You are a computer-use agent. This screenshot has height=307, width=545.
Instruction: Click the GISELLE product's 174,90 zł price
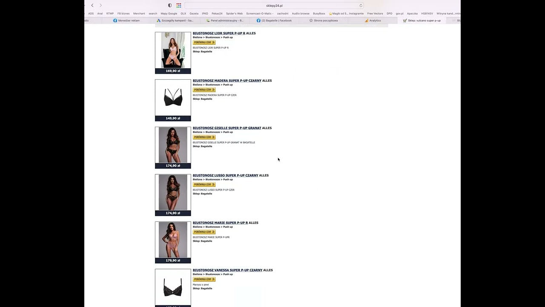[x=173, y=165]
